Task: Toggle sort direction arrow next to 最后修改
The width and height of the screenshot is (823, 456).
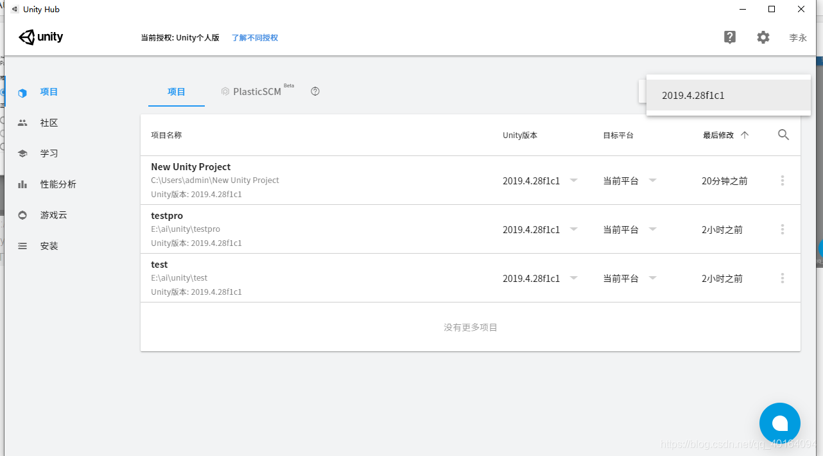Action: (745, 135)
